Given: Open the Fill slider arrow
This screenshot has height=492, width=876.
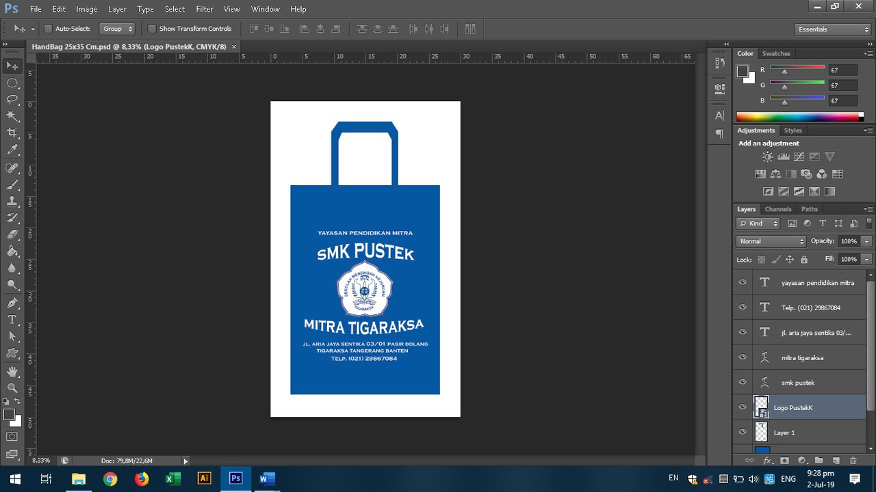Looking at the screenshot, I should point(866,259).
